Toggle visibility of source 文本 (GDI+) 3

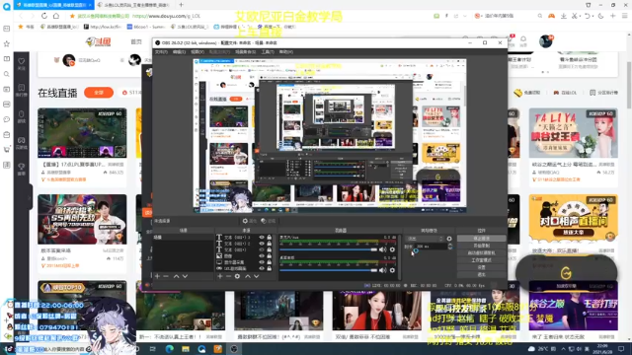(262, 238)
